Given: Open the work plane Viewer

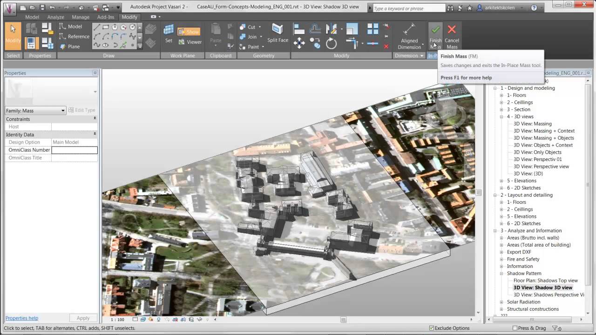Looking at the screenshot, I should coord(190,42).
